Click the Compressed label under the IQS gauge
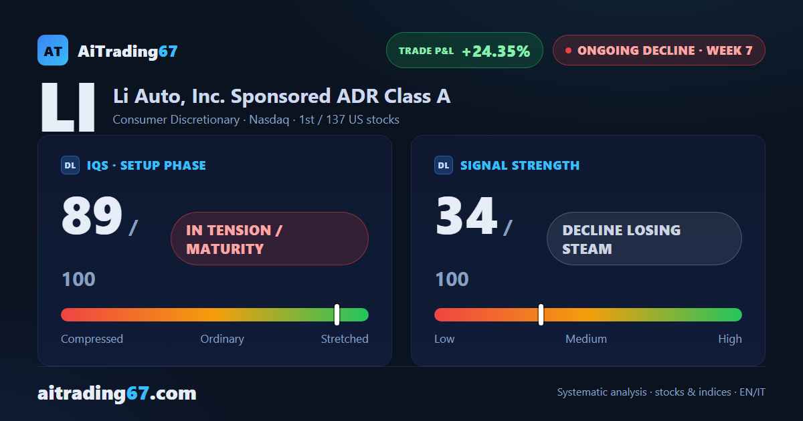Screen dimensions: 803x421 pos(92,339)
